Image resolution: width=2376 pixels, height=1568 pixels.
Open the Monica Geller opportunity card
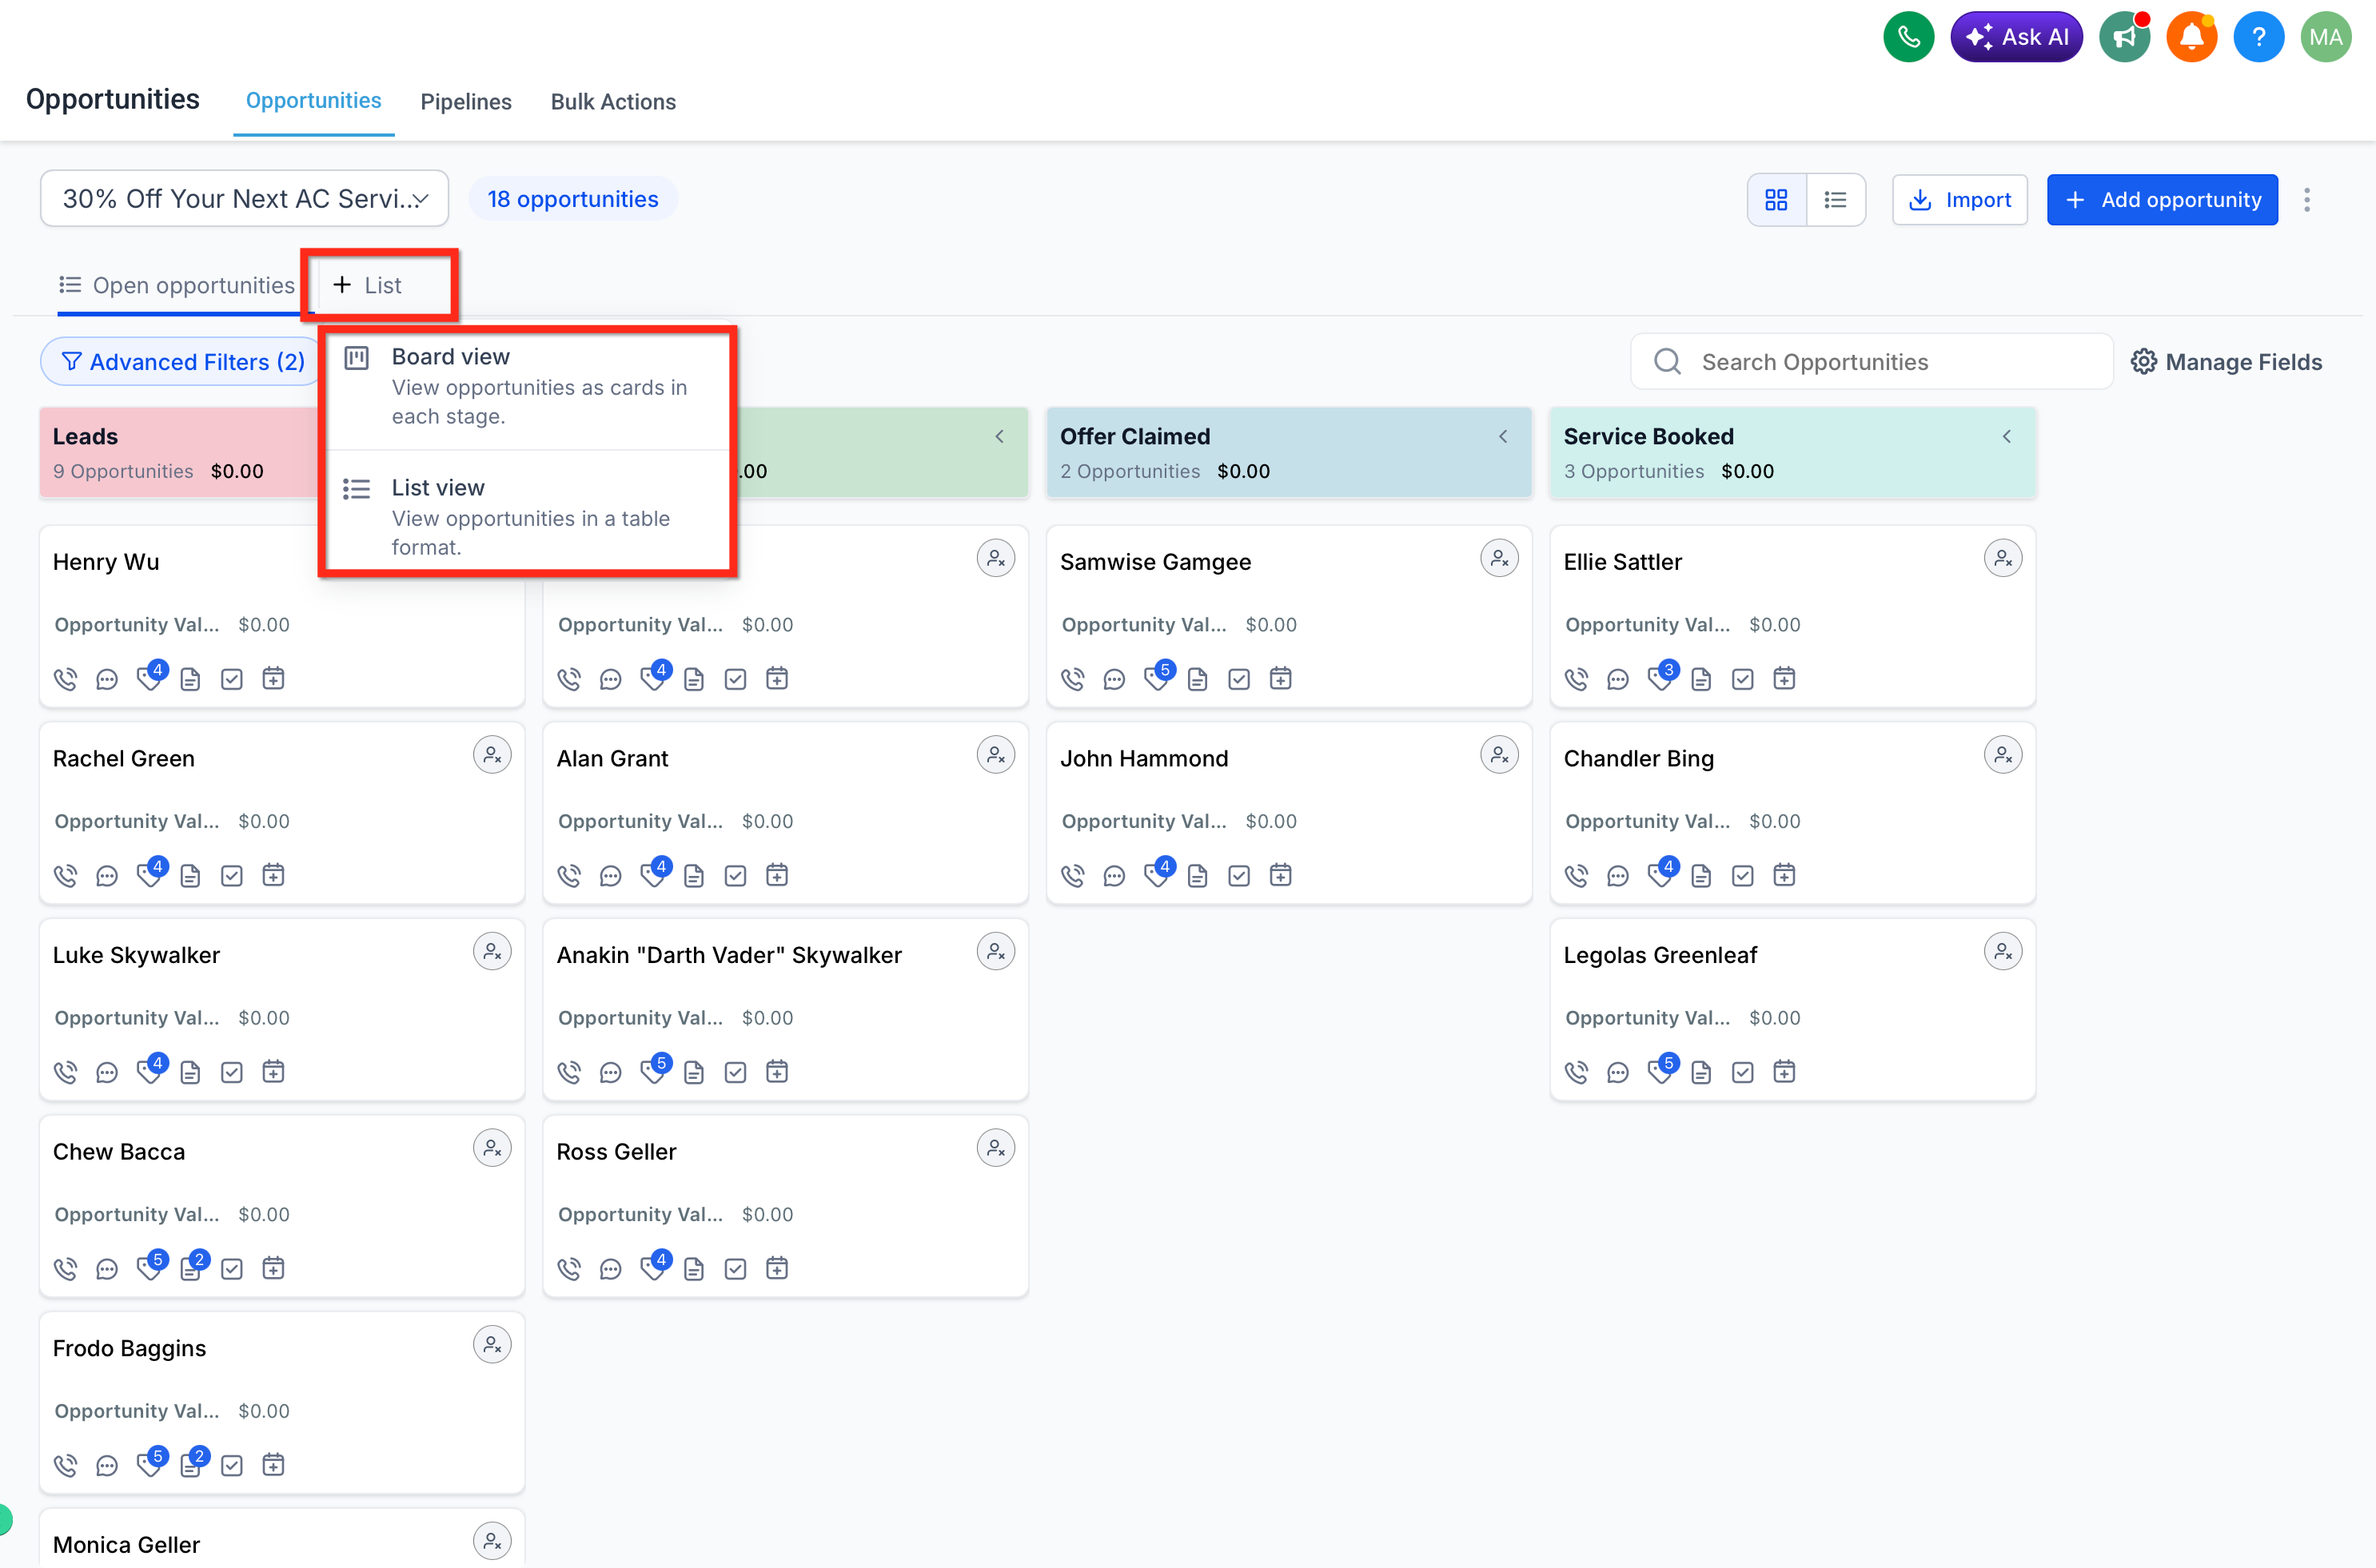(x=281, y=1539)
